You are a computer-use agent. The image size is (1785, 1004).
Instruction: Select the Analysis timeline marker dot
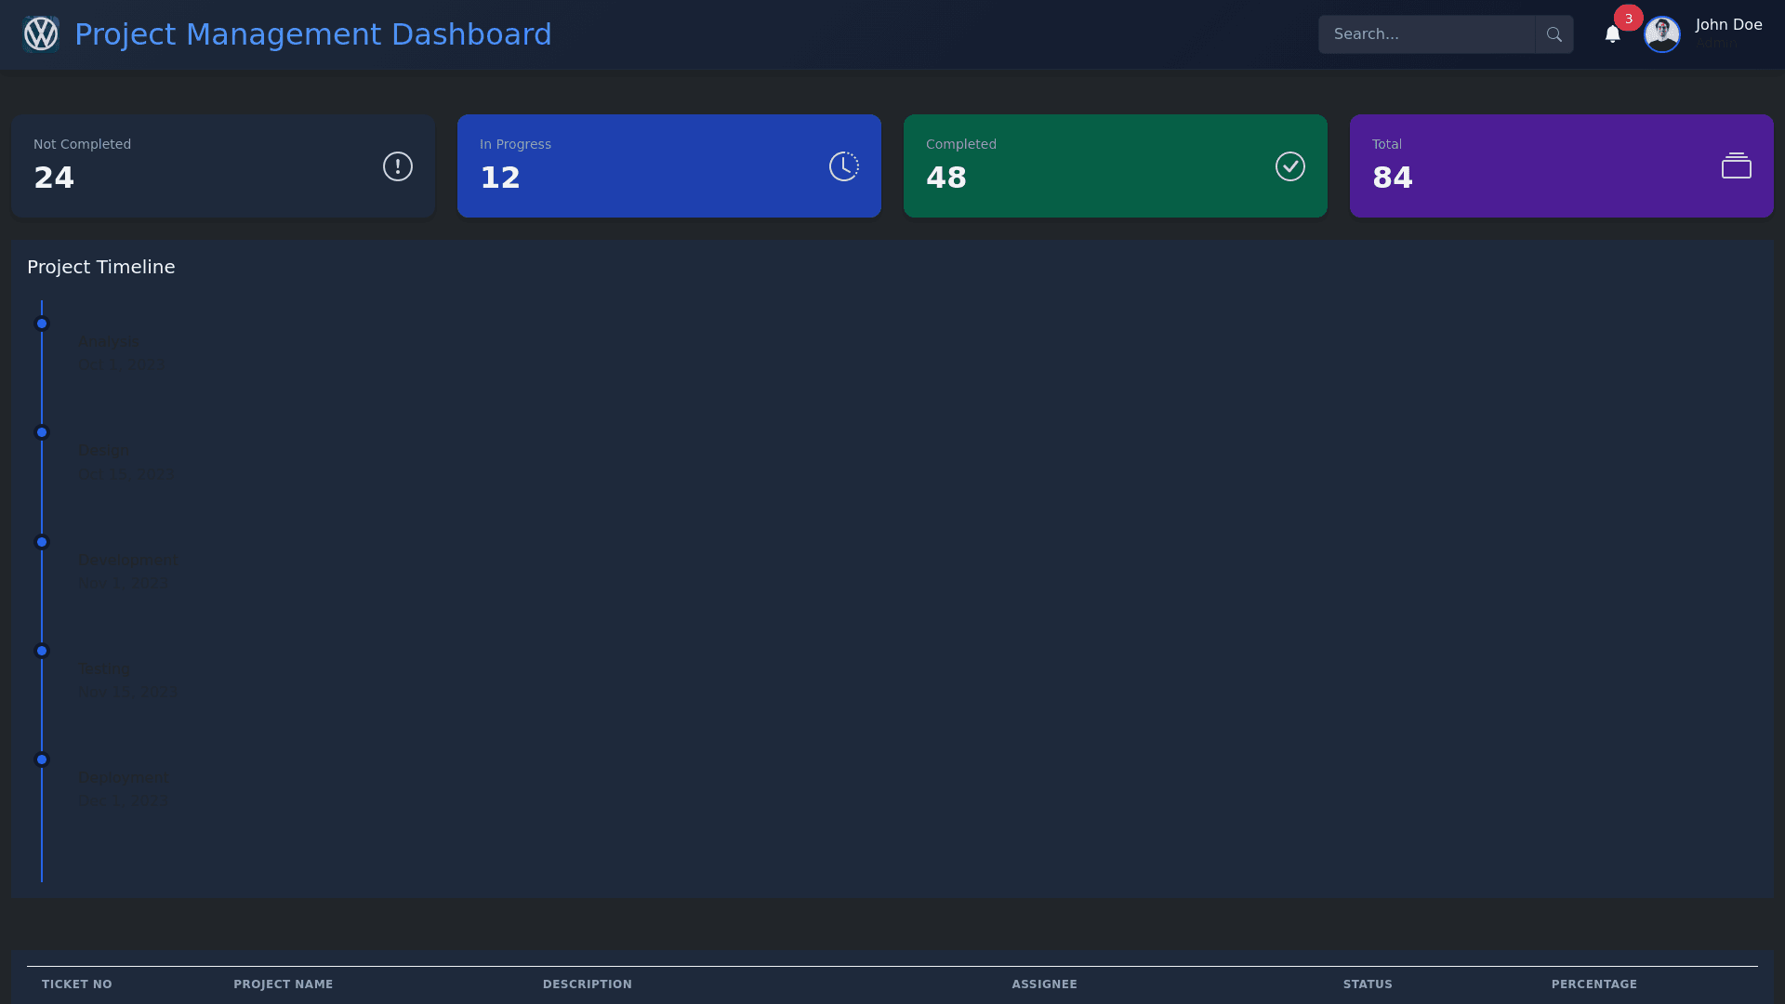click(x=42, y=324)
